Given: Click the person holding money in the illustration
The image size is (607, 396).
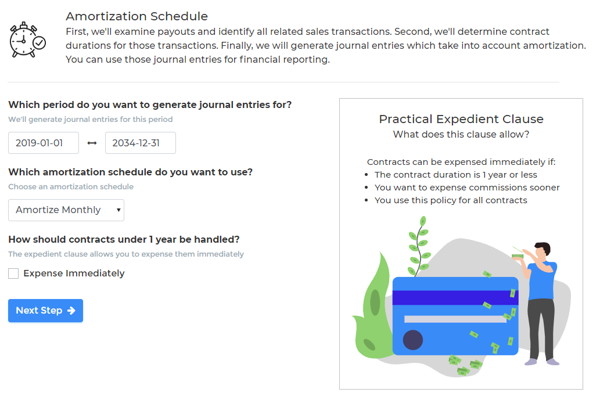Looking at the screenshot, I should [x=541, y=285].
